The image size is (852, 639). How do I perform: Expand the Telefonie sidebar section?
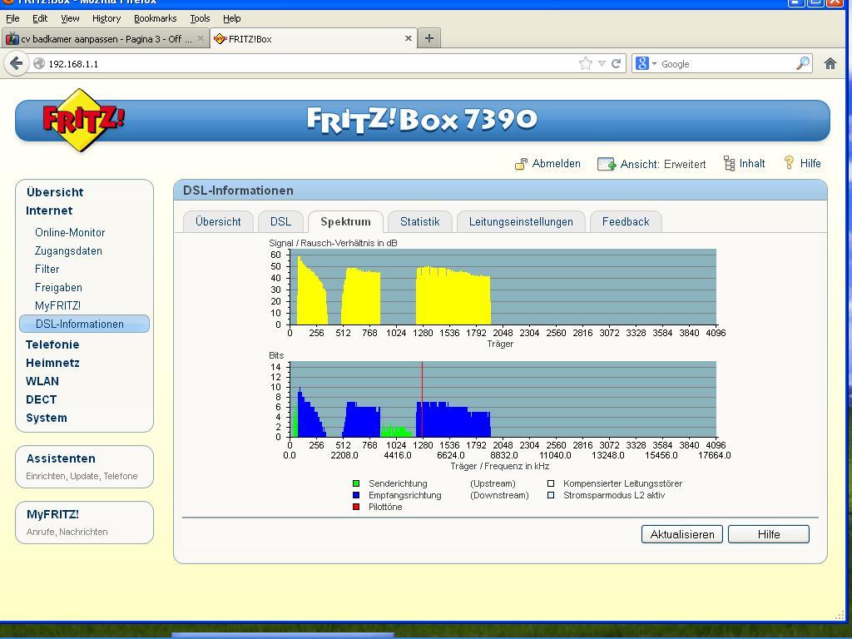(x=52, y=344)
